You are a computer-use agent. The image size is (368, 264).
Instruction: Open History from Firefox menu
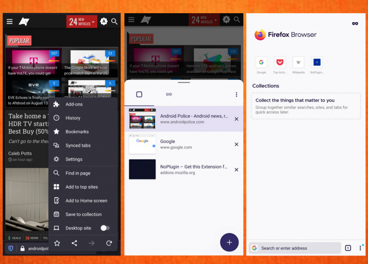[x=83, y=118]
